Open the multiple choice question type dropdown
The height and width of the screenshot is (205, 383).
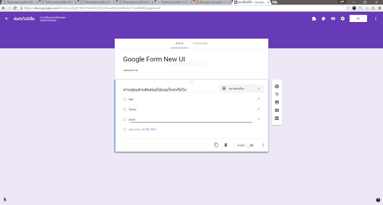241,89
